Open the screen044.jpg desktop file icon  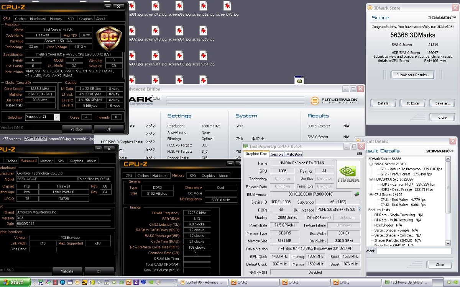click(x=155, y=55)
